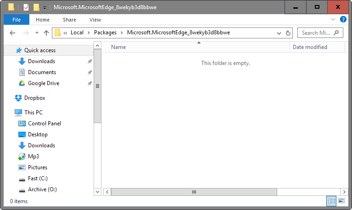The height and width of the screenshot is (210, 352).
Task: Open pinned Downloads under Quick access
Action: tap(41, 61)
